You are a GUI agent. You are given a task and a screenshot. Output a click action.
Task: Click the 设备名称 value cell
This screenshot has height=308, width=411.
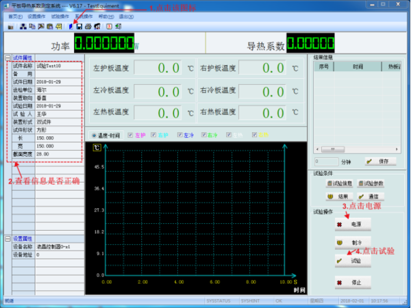60,247
